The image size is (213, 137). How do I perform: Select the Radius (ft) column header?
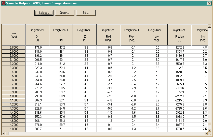[x=179, y=35]
